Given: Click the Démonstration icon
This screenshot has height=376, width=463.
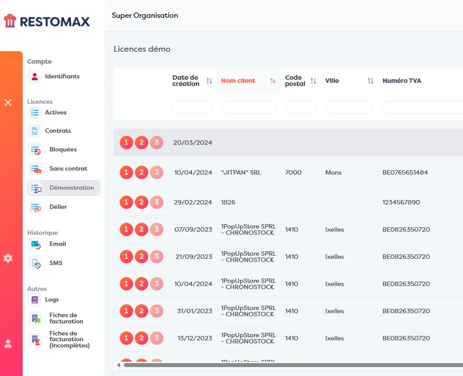Looking at the screenshot, I should click(x=36, y=188).
